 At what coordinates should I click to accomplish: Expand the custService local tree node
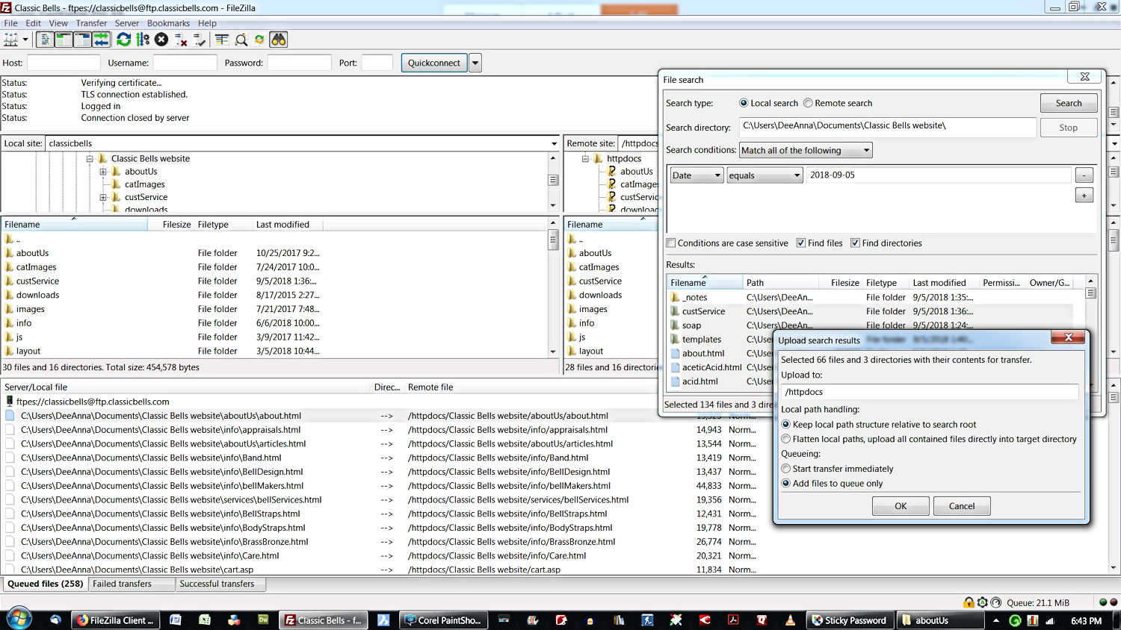point(103,198)
